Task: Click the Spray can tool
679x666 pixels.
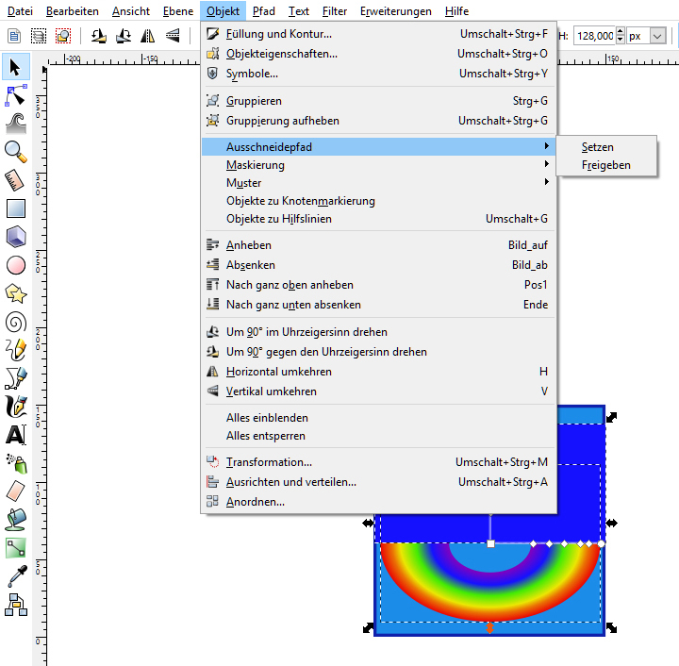Action: point(16,462)
